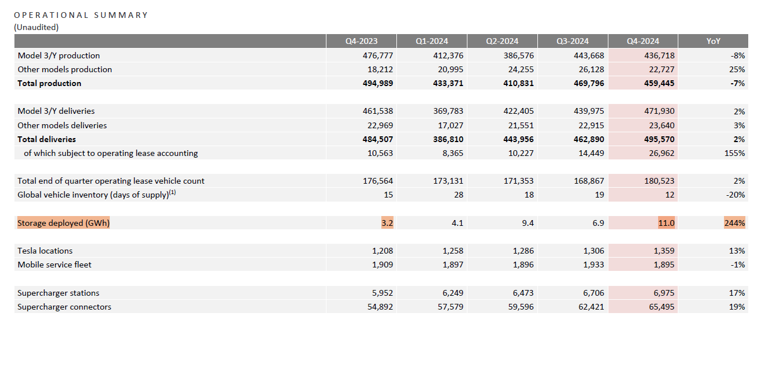Select the Supercharger stations row label
Image resolution: width=765 pixels, height=372 pixels.
click(58, 293)
